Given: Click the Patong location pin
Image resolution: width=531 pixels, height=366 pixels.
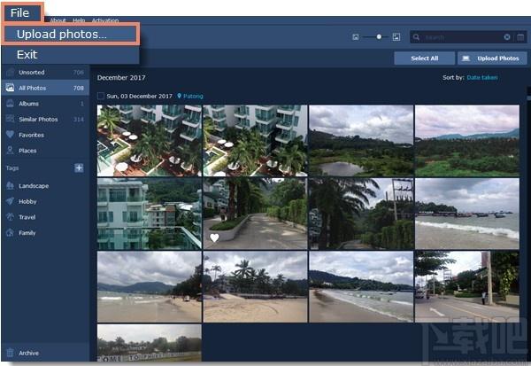Looking at the screenshot, I should (179, 96).
